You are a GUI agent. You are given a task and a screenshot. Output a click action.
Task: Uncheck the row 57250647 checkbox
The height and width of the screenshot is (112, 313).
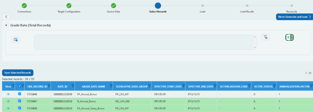(20, 101)
